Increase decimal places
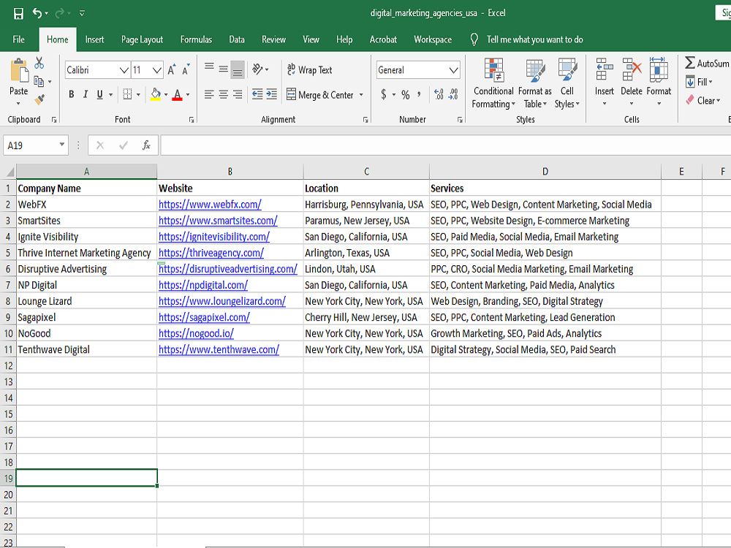The width and height of the screenshot is (731, 548). click(x=439, y=94)
